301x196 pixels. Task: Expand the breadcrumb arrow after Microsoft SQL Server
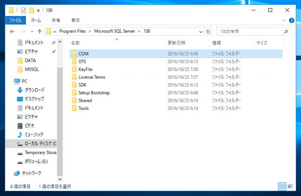[x=139, y=32]
